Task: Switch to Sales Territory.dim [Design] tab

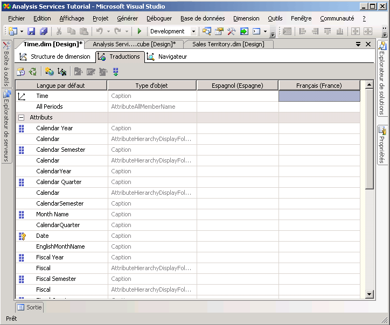Action: 228,44
